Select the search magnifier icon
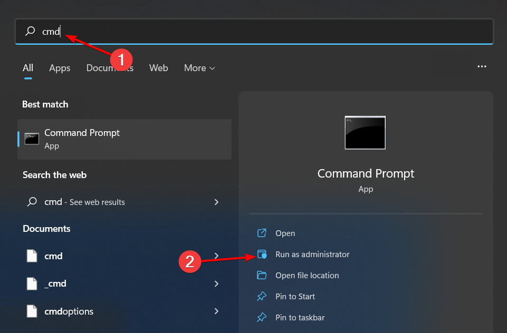The image size is (507, 333). point(29,32)
